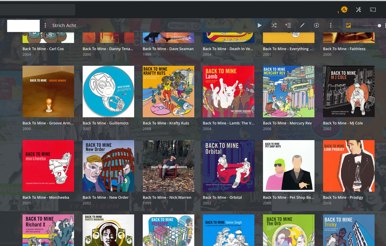The height and width of the screenshot is (246, 386).
Task: Open the Krafty Kuts album cover
Action: [x=168, y=91]
